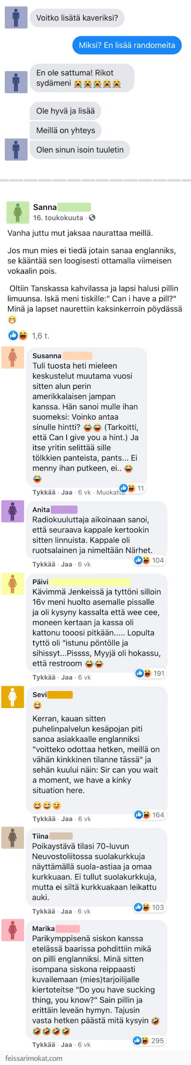The width and height of the screenshot is (191, 1065).
Task: Click Tiina's brown avatar icon
Action: pyautogui.click(x=12, y=837)
